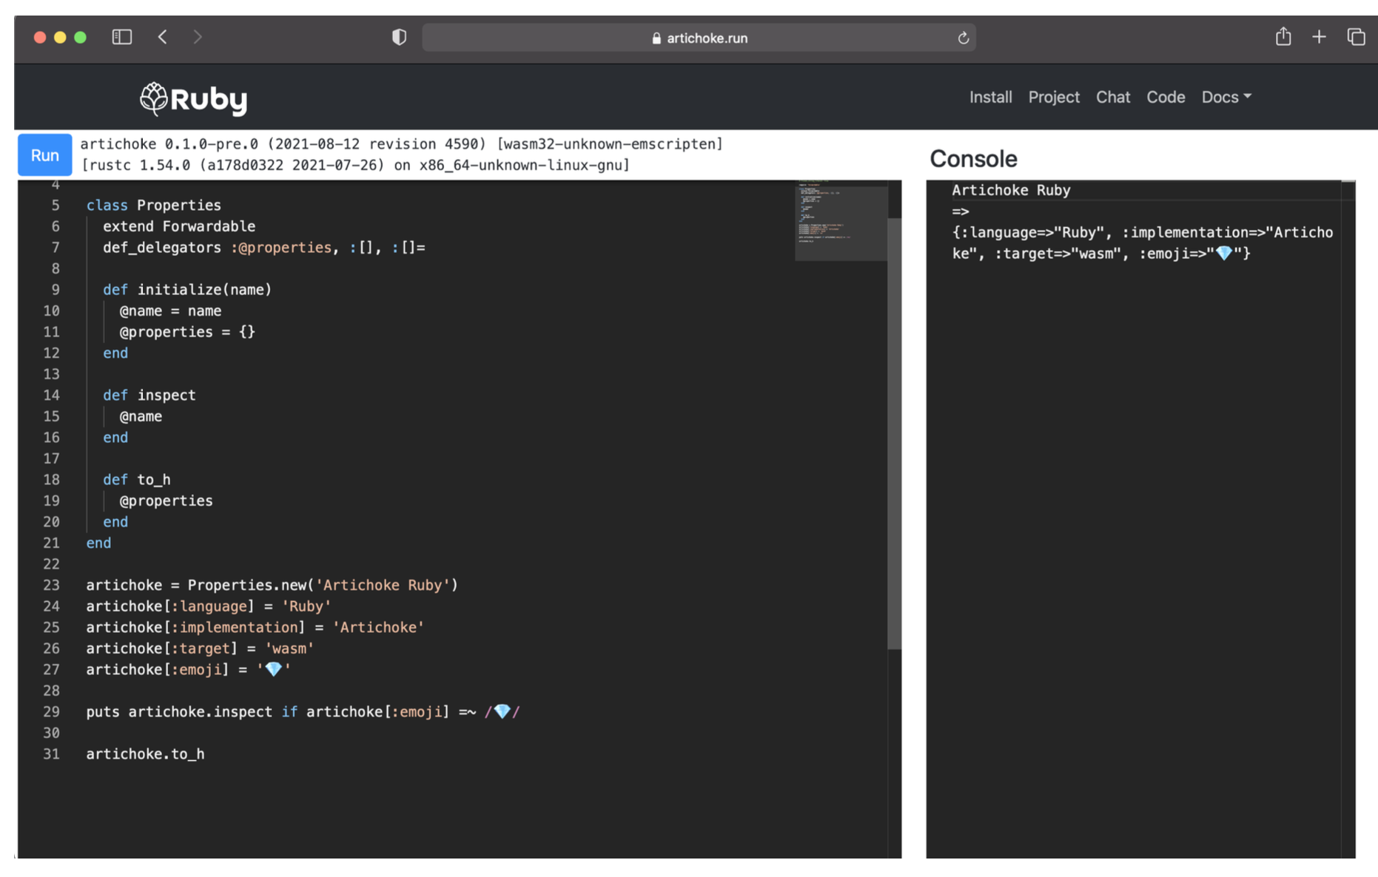Click the hash output in the console
The image size is (1378, 877).
pyautogui.click(x=1142, y=243)
